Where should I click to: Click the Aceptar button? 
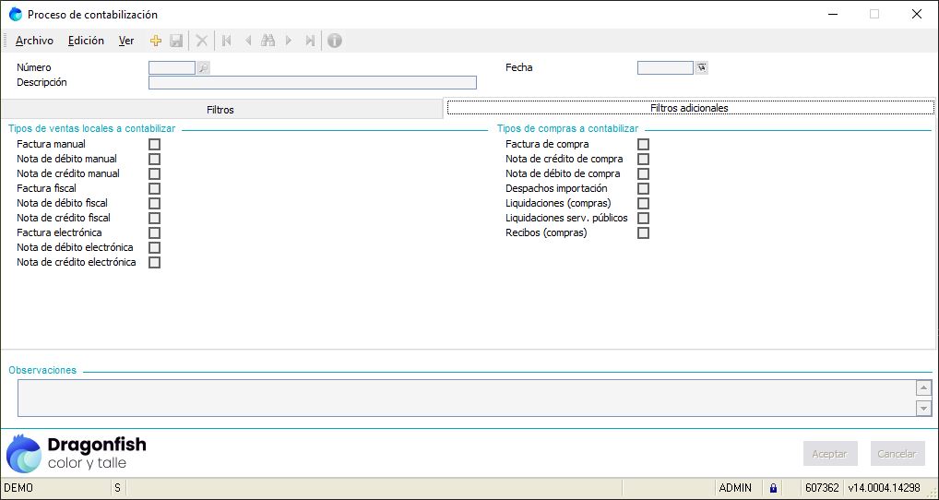pyautogui.click(x=830, y=454)
